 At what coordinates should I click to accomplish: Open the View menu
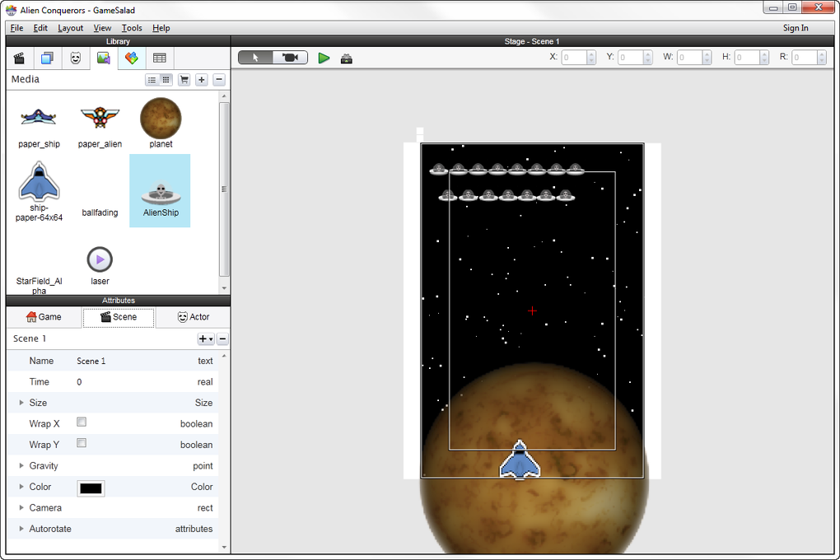[102, 28]
